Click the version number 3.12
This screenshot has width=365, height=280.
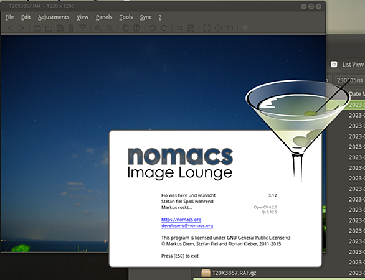(272, 195)
